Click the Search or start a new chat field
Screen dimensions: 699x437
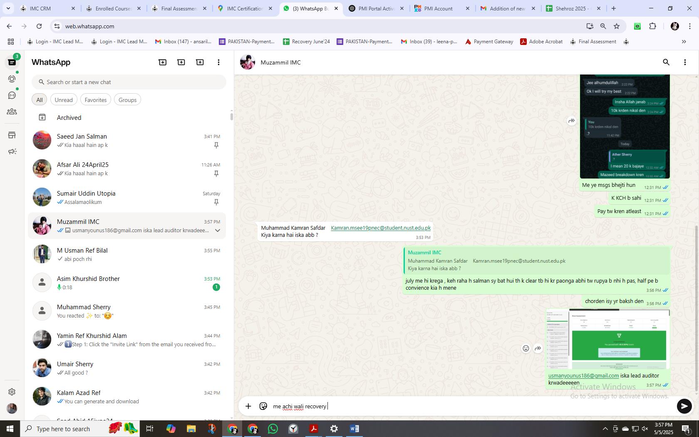tap(129, 82)
